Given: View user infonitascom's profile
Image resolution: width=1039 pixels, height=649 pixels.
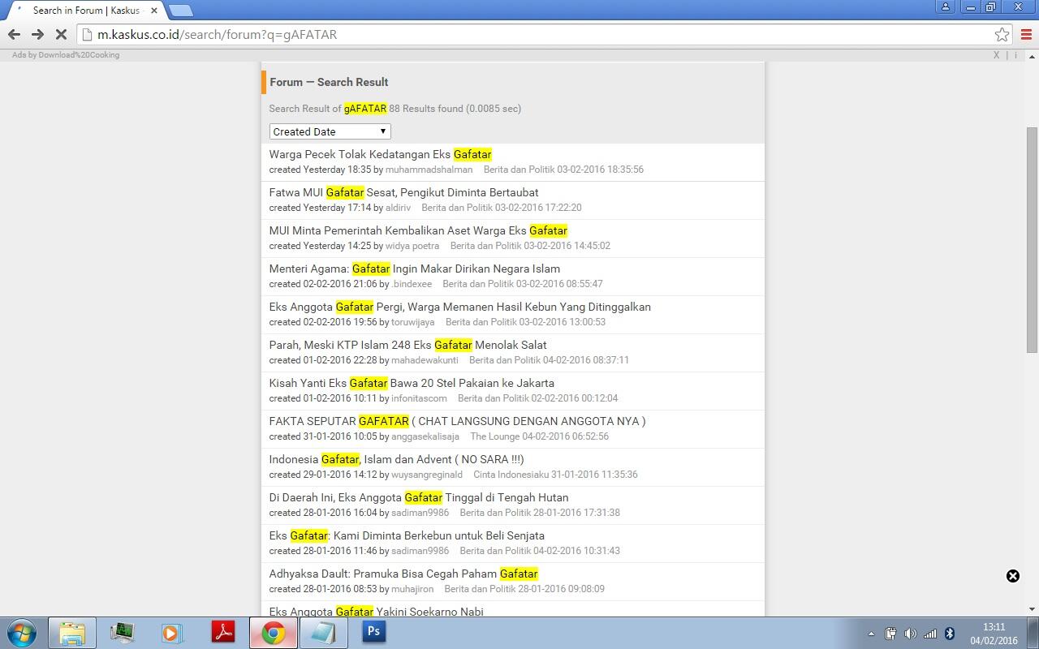Looking at the screenshot, I should click(x=419, y=398).
